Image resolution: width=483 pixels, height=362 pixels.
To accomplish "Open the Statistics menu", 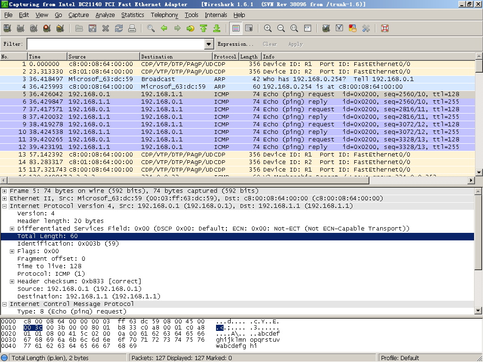I will pos(133,15).
